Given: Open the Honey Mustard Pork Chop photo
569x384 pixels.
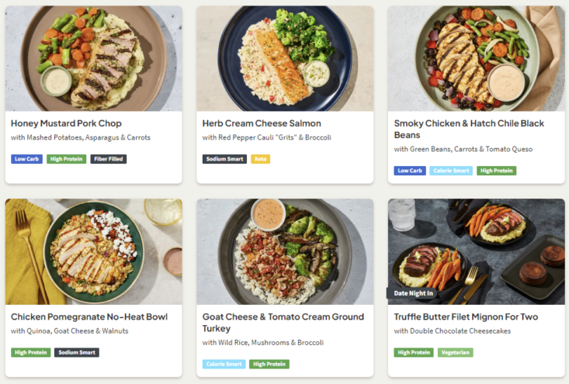Looking at the screenshot, I should (x=93, y=58).
